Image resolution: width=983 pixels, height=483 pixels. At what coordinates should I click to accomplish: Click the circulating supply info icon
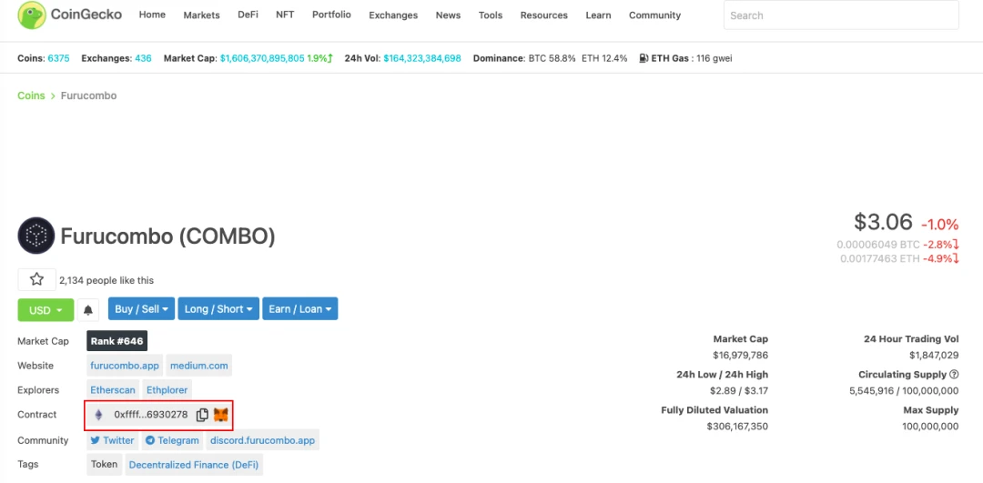click(954, 375)
